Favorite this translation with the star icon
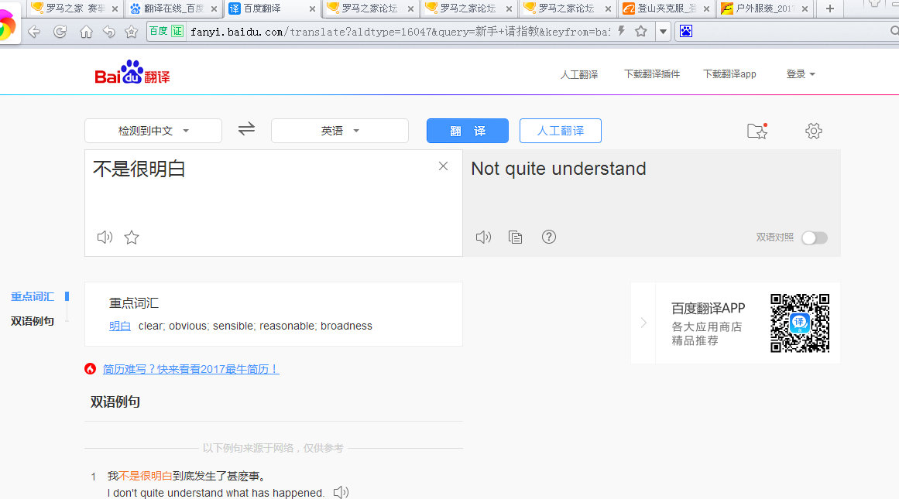Image resolution: width=899 pixels, height=499 pixels. pos(132,238)
